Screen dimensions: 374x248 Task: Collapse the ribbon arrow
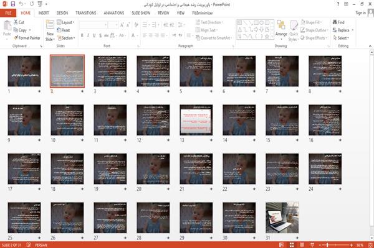[x=370, y=46]
